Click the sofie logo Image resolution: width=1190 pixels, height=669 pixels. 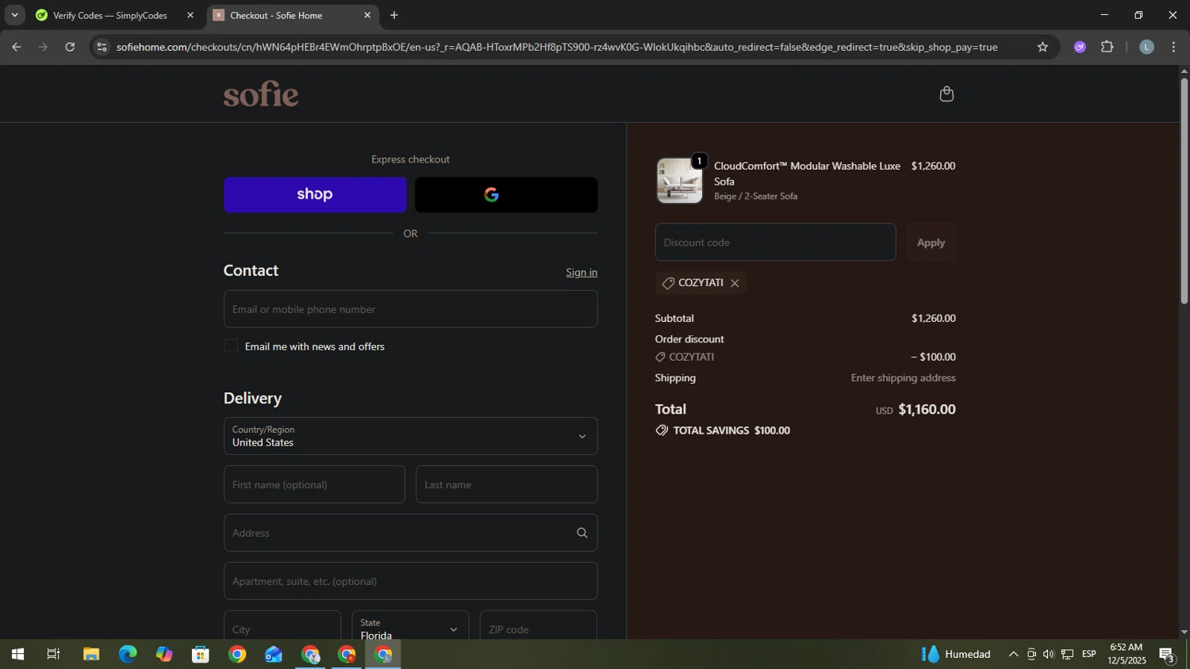click(261, 94)
